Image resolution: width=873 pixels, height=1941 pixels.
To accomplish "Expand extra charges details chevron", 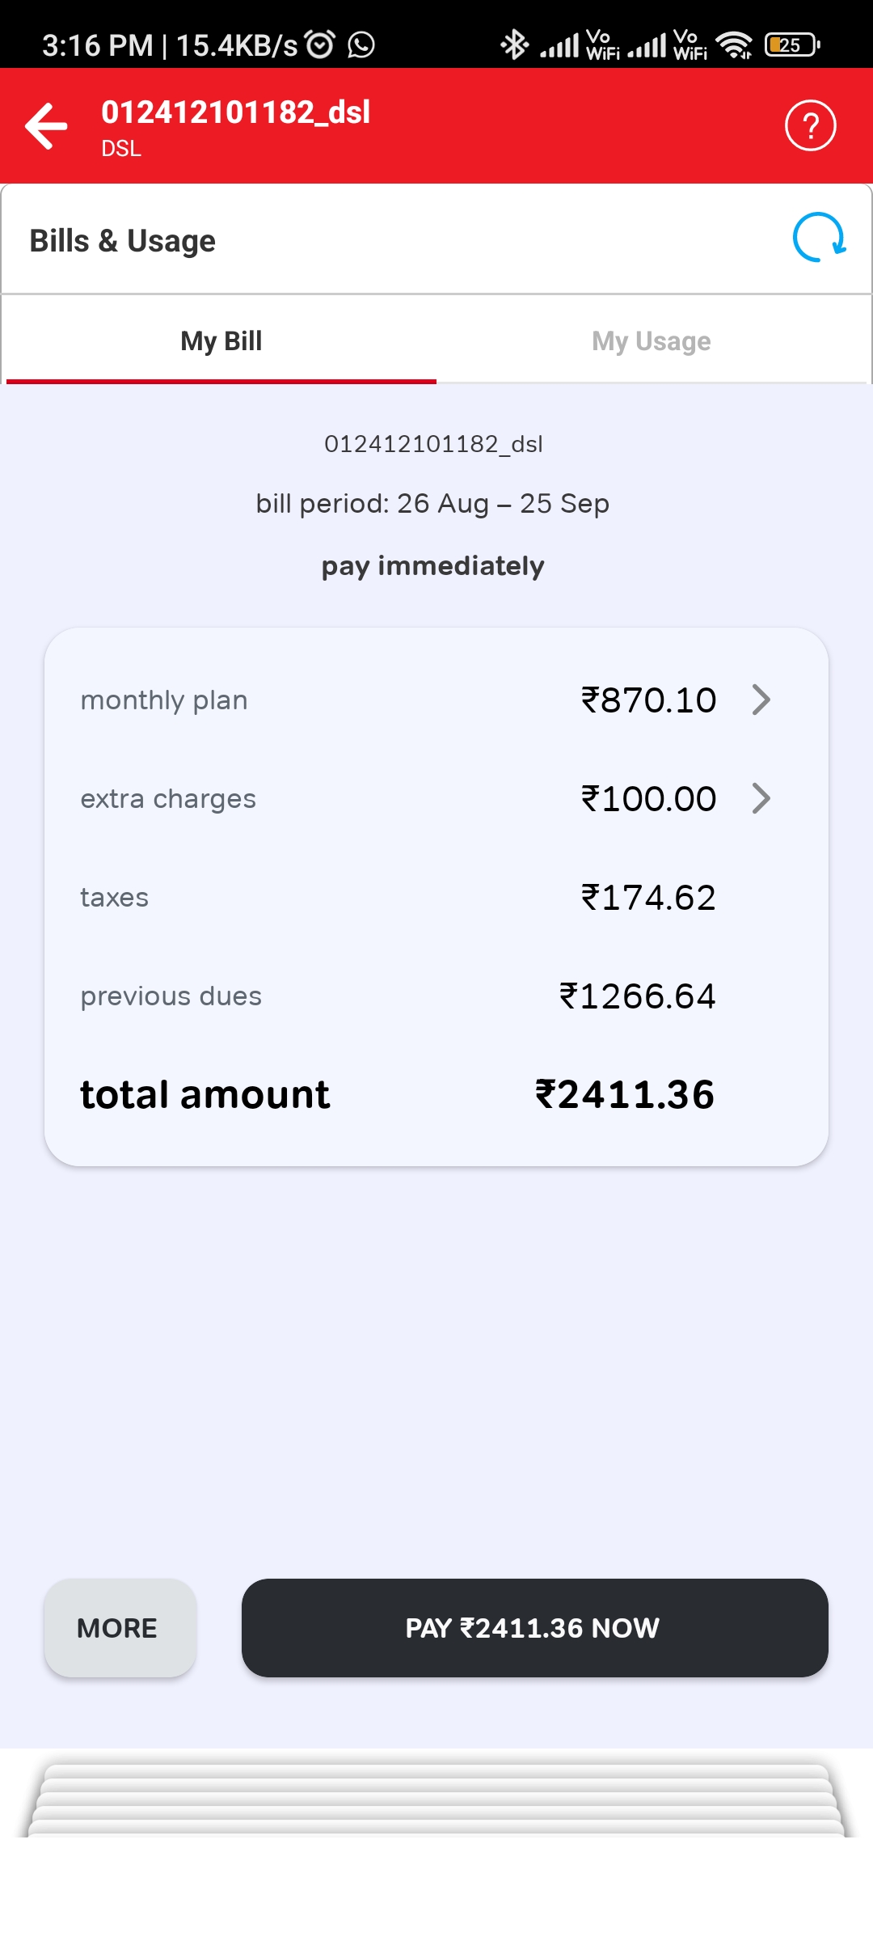I will [x=761, y=798].
